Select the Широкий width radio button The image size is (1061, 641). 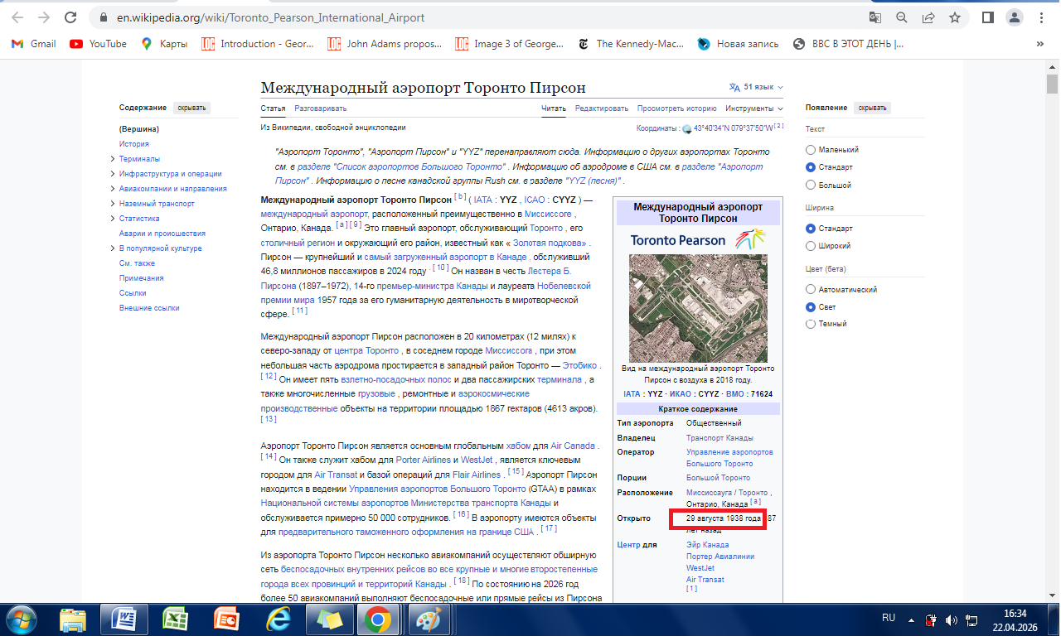tap(811, 246)
